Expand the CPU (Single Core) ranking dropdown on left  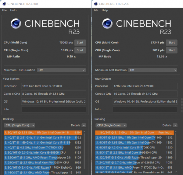pyautogui.click(x=20, y=125)
